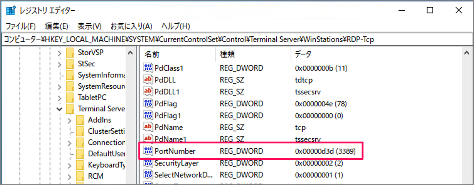Viewport: 474px width, 185px height.
Task: Select the PortNumber registry value
Action: tap(175, 151)
